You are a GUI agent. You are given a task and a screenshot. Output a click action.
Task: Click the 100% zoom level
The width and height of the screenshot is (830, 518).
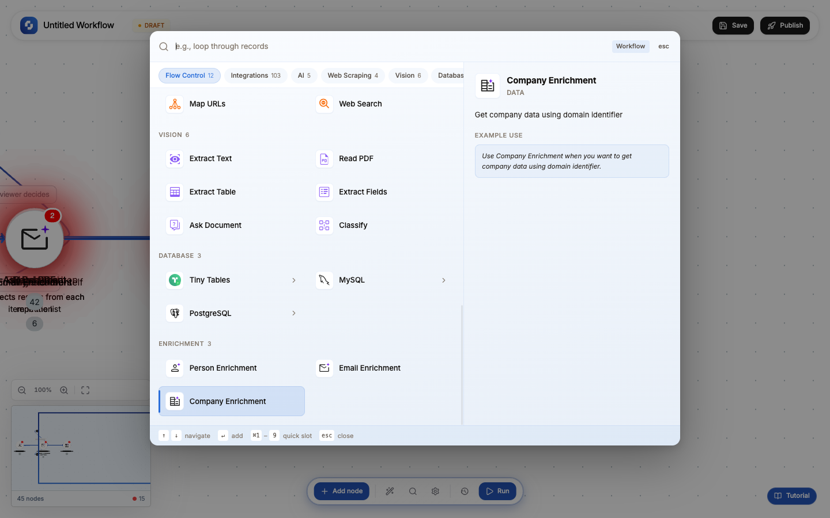coord(43,390)
